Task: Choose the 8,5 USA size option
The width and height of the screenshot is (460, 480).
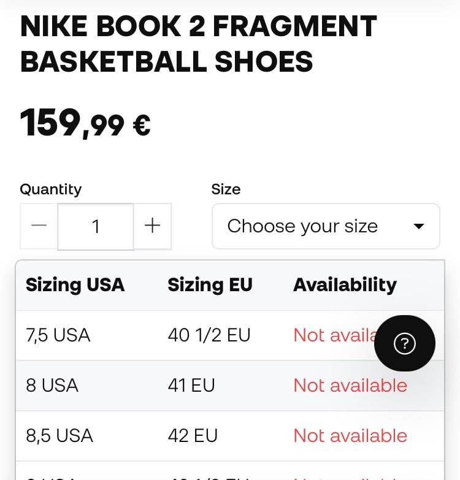Action: (59, 436)
